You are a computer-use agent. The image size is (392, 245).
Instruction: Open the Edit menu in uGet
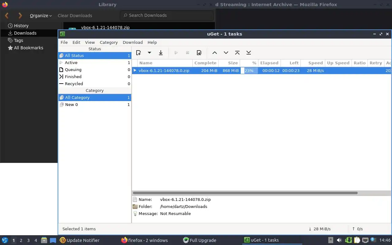(x=76, y=42)
